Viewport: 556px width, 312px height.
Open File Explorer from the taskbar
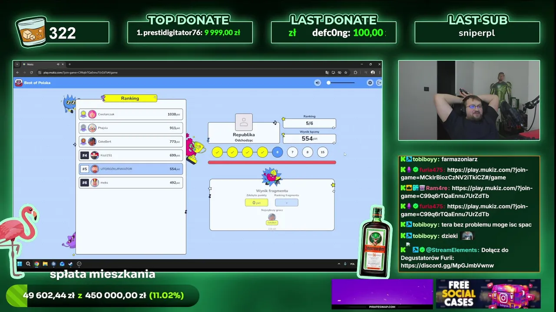pos(45,264)
